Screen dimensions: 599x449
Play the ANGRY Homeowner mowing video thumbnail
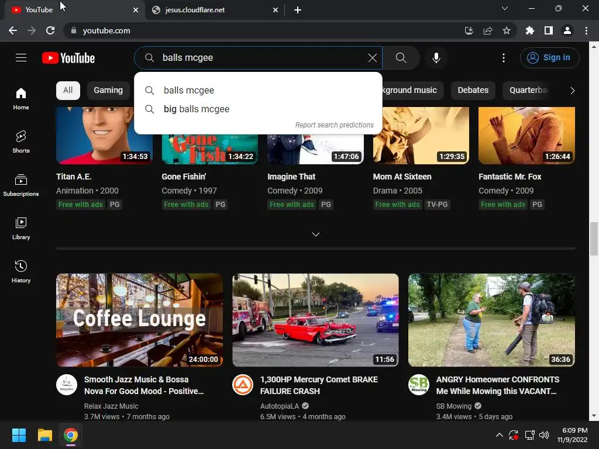click(491, 320)
